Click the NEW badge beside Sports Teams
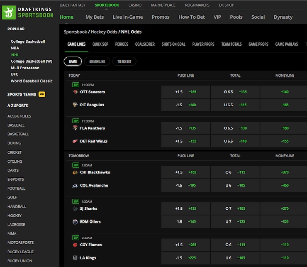Image resolution: width=307 pixels, height=267 pixels. (42, 94)
